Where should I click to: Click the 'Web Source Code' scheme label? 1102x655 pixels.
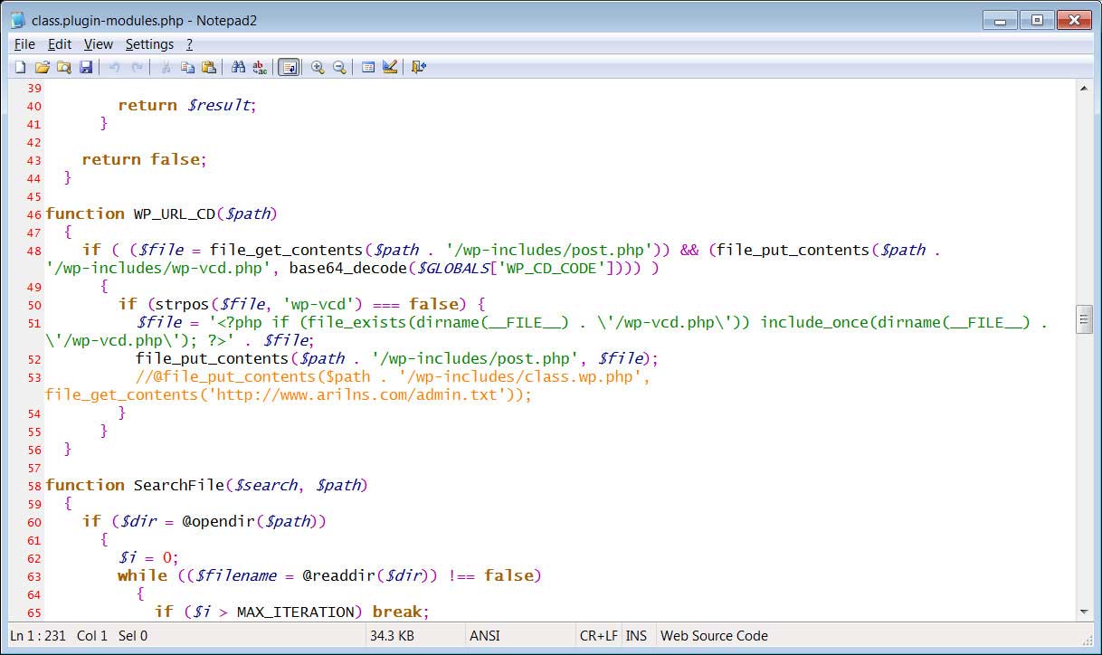[x=714, y=636]
